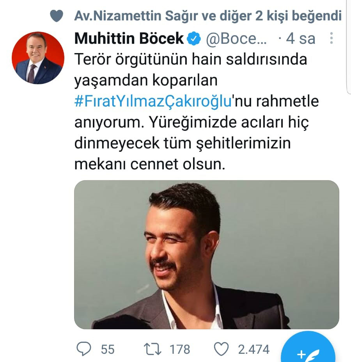Viewport: 351px width, 362px height.
Task: Click the '4 sa' tweet timestamp
Action: click(x=301, y=39)
